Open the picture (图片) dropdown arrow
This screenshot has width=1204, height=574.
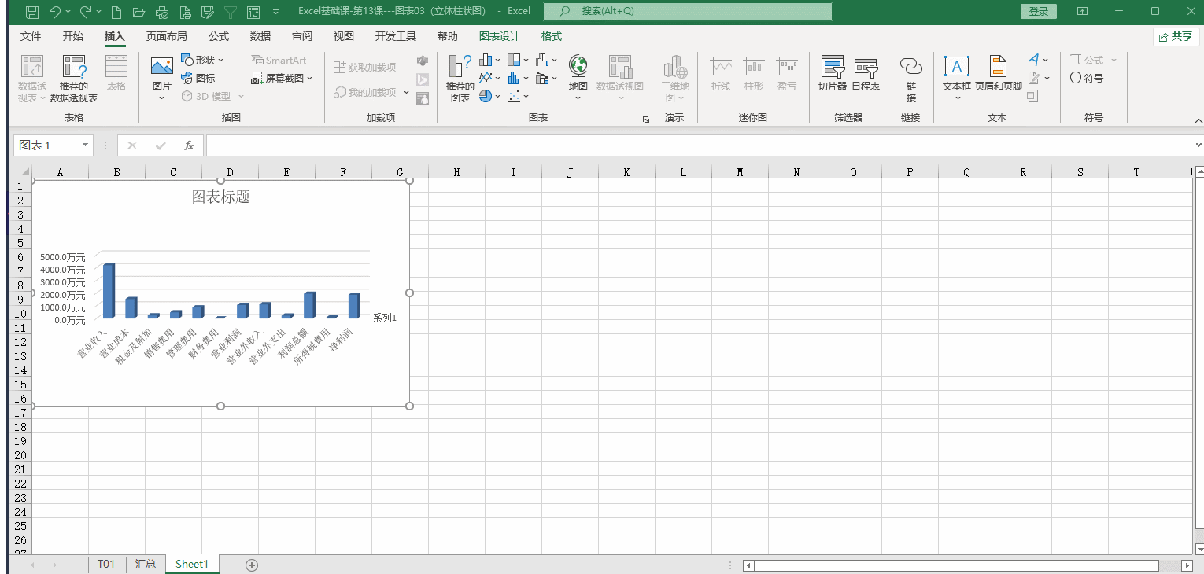pos(162,98)
